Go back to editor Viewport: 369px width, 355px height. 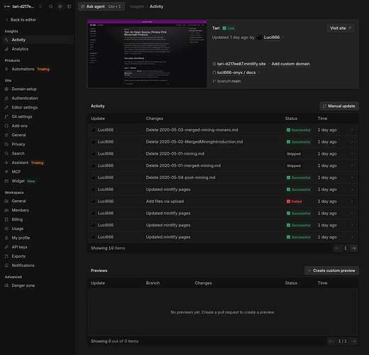pyautogui.click(x=21, y=20)
